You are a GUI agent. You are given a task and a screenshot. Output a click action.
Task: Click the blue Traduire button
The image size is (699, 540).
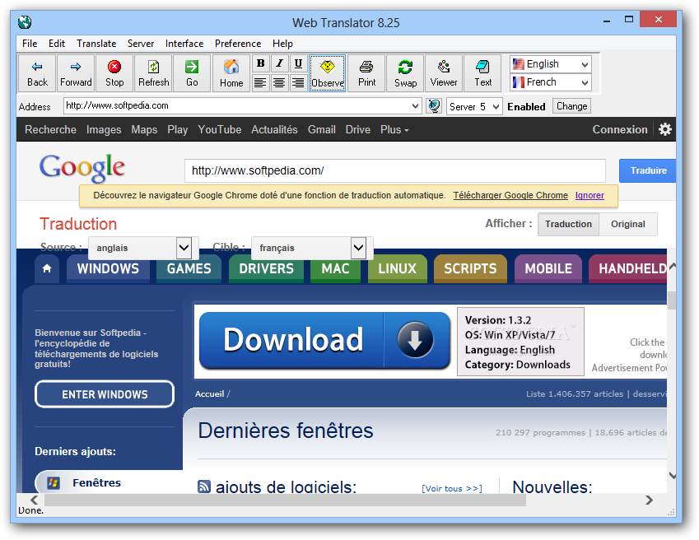tap(648, 170)
